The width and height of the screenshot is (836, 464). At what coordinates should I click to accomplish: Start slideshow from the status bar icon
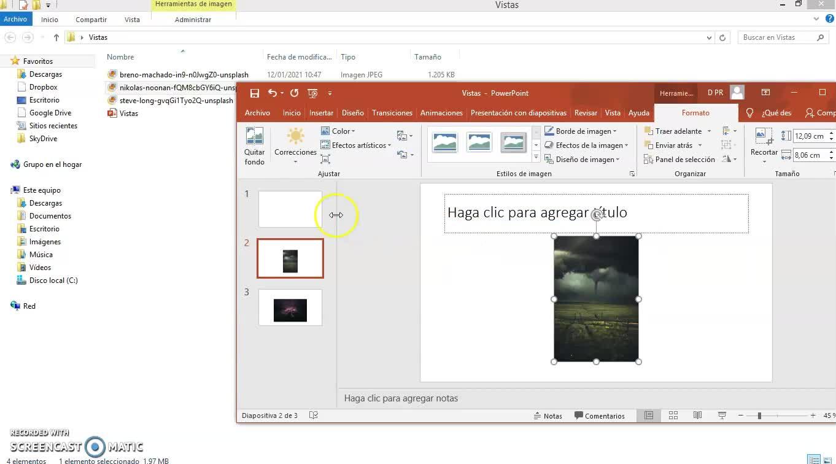pos(722,416)
